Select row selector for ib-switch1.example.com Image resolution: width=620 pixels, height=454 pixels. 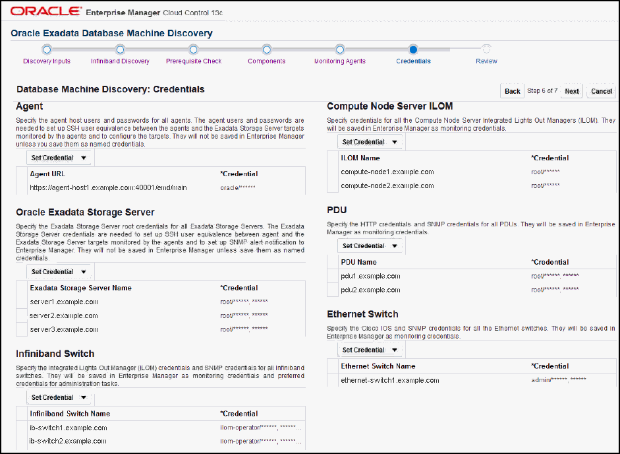tap(22, 428)
